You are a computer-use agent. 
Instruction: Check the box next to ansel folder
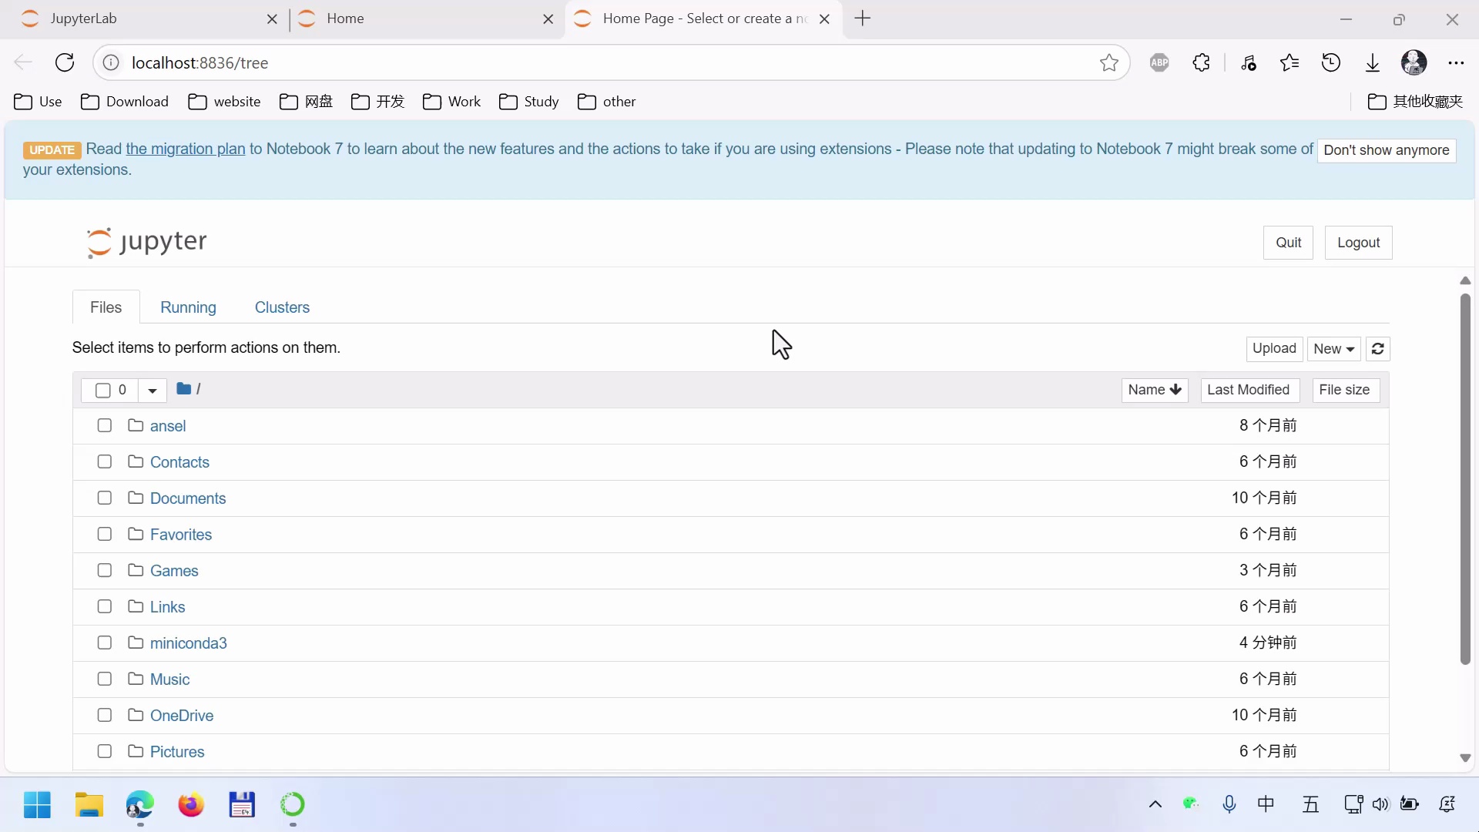[105, 426]
